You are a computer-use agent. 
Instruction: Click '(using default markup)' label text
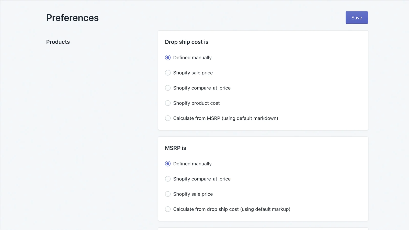pyautogui.click(x=265, y=209)
